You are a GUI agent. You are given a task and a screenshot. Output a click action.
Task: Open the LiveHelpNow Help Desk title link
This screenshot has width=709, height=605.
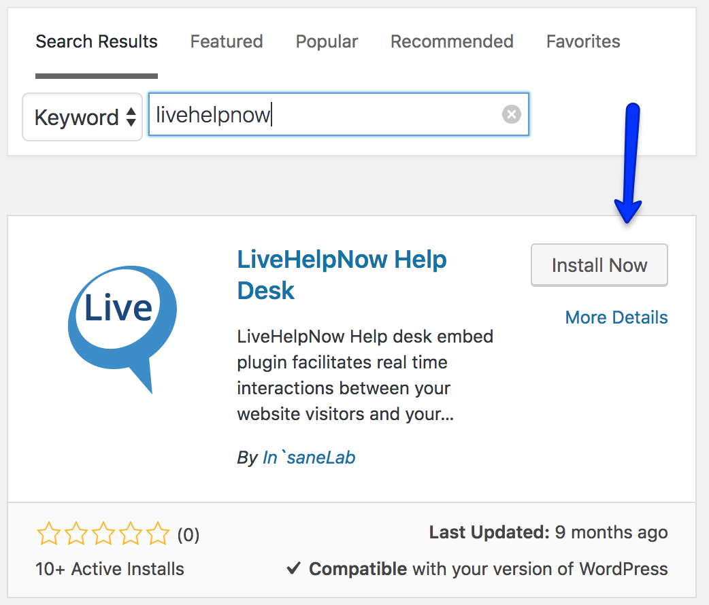(342, 275)
